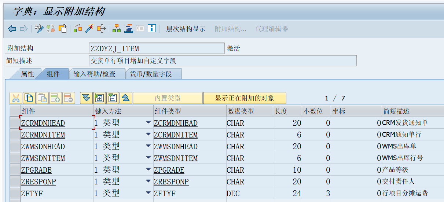444x202 pixels.
Task: Switch to the 组件 tab
Action: coord(53,74)
